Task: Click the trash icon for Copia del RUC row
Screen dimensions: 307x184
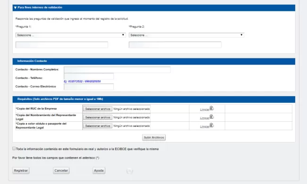Action: point(212,108)
